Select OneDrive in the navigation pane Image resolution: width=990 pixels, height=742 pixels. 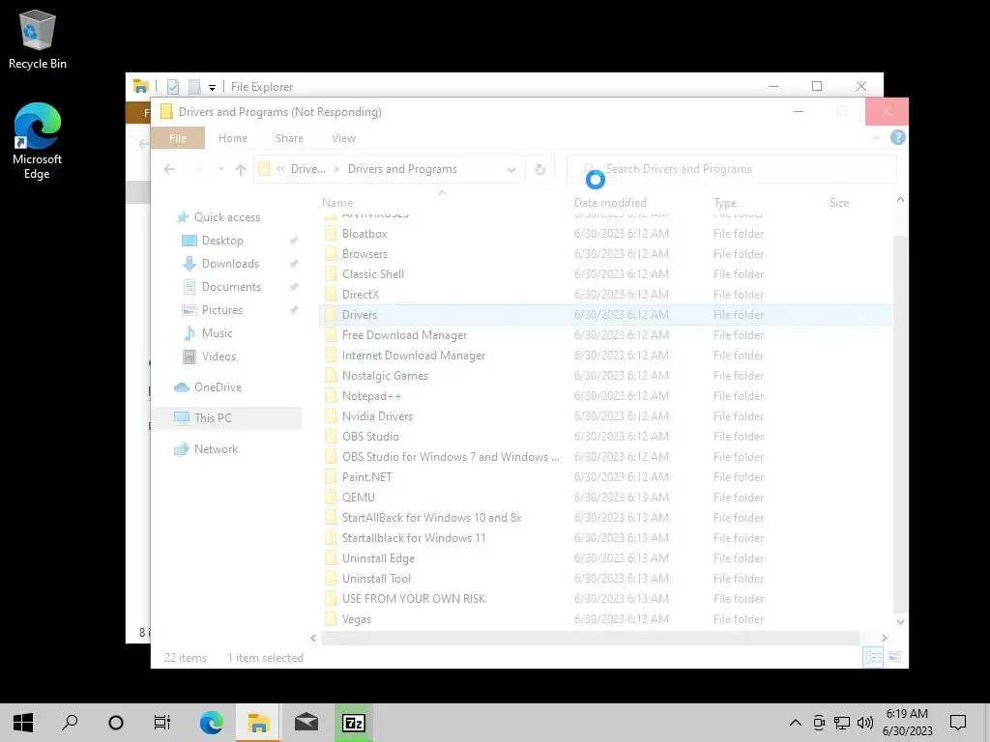(218, 387)
